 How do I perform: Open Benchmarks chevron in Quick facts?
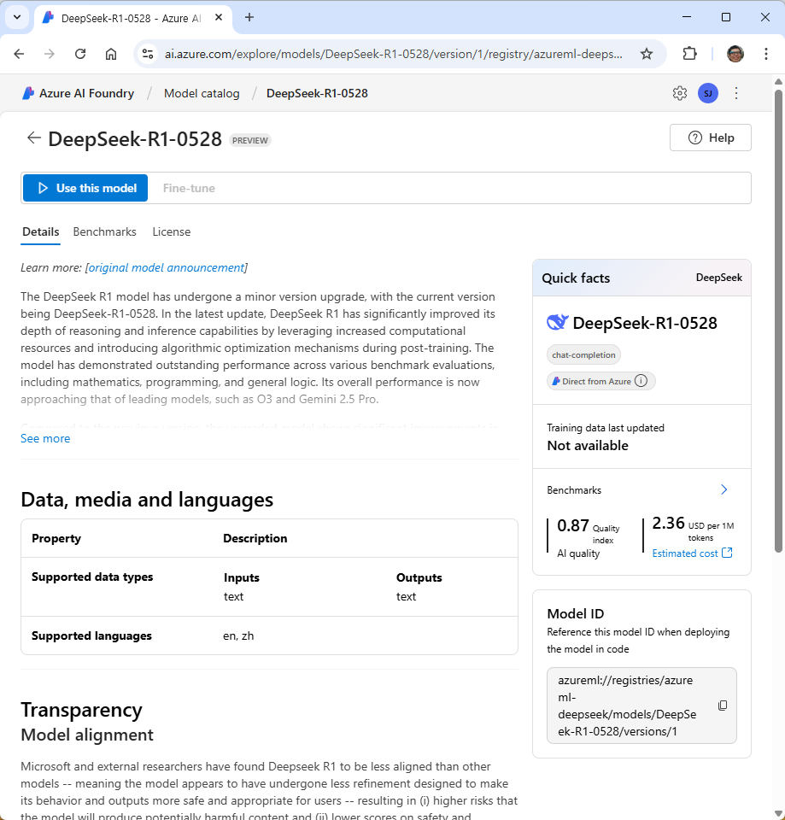coord(724,489)
